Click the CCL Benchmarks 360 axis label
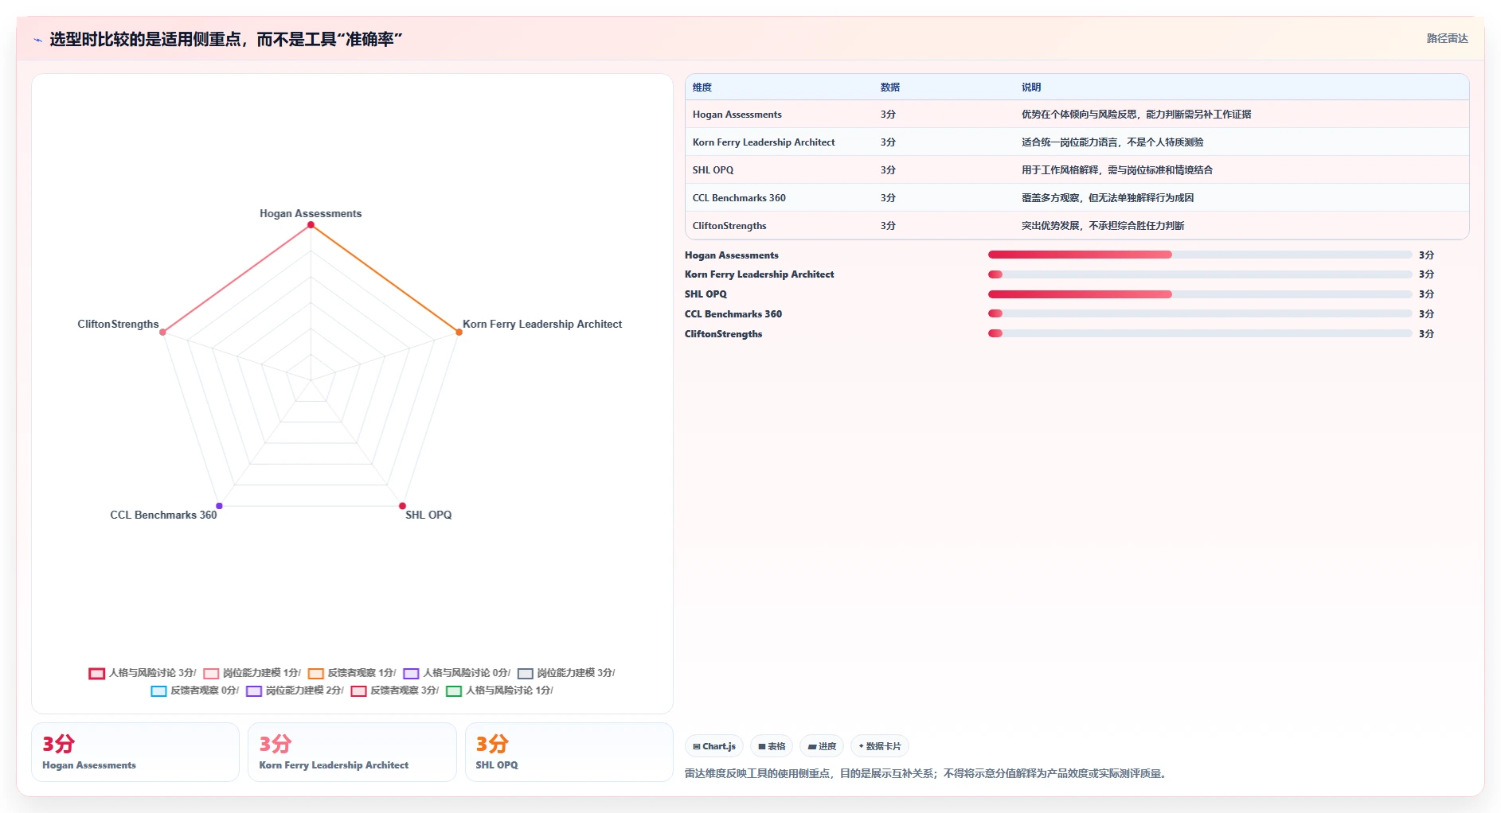 click(x=163, y=515)
